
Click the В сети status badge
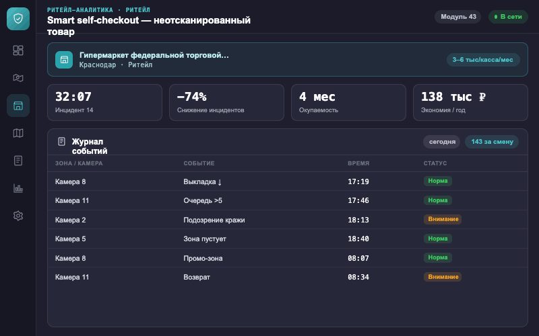click(508, 16)
